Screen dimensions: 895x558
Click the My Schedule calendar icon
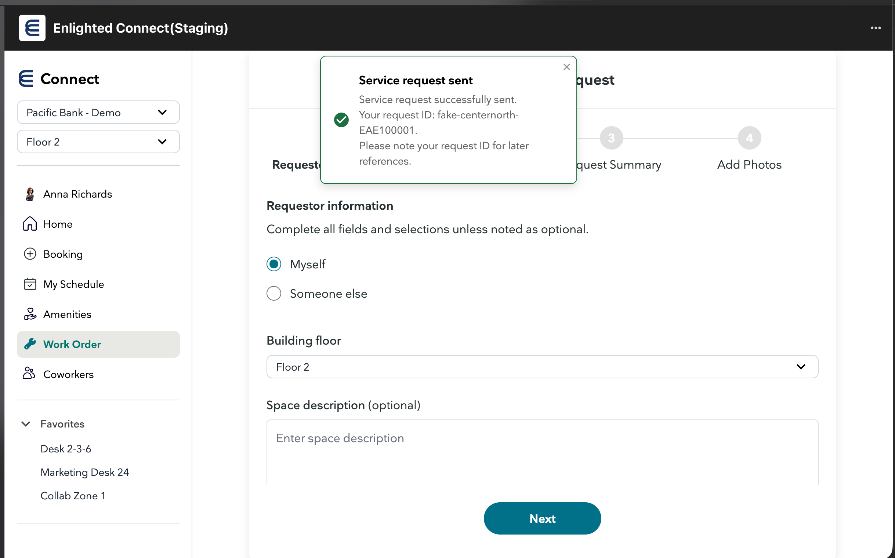pyautogui.click(x=30, y=284)
